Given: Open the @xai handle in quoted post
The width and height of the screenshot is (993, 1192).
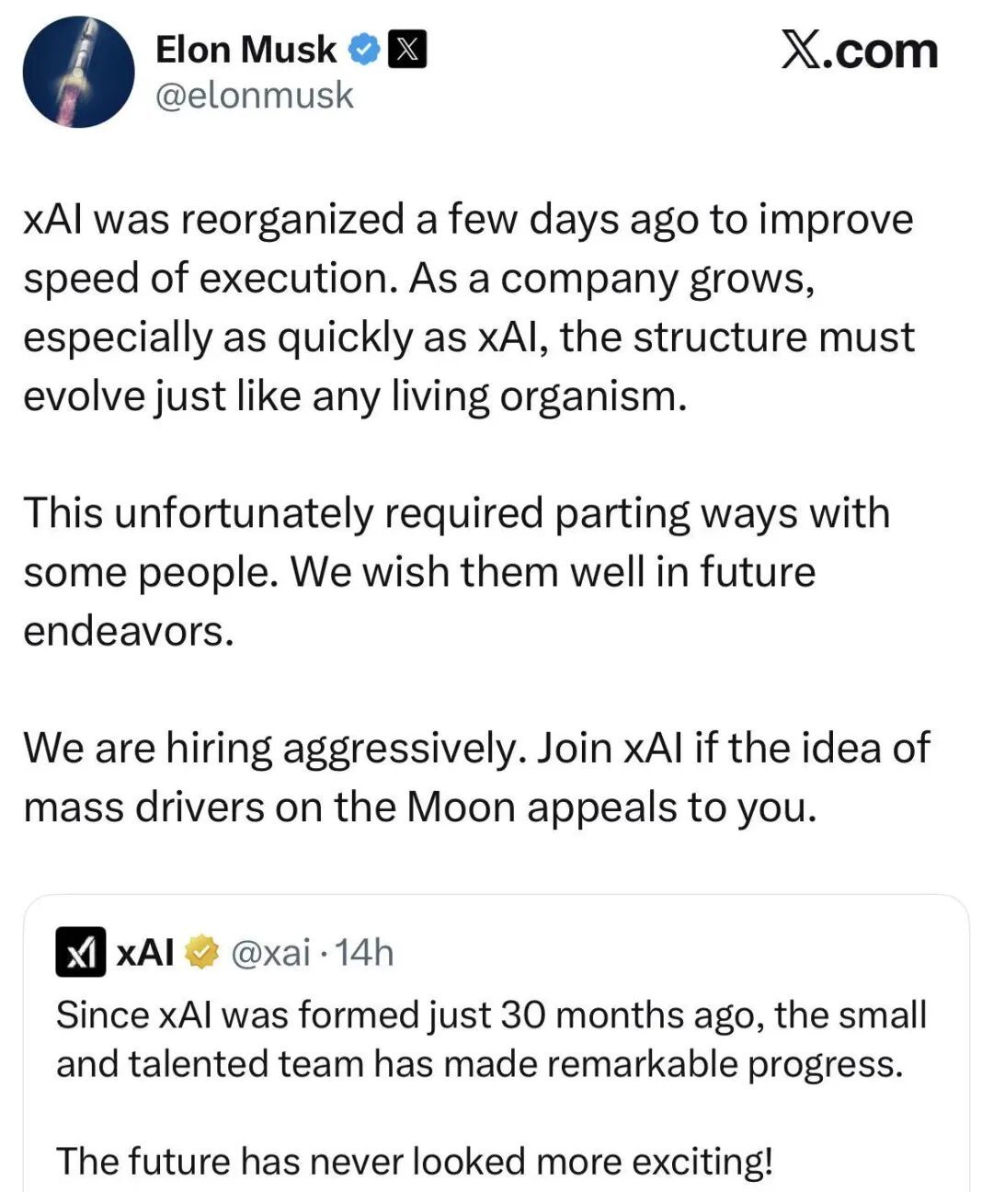Looking at the screenshot, I should (270, 953).
